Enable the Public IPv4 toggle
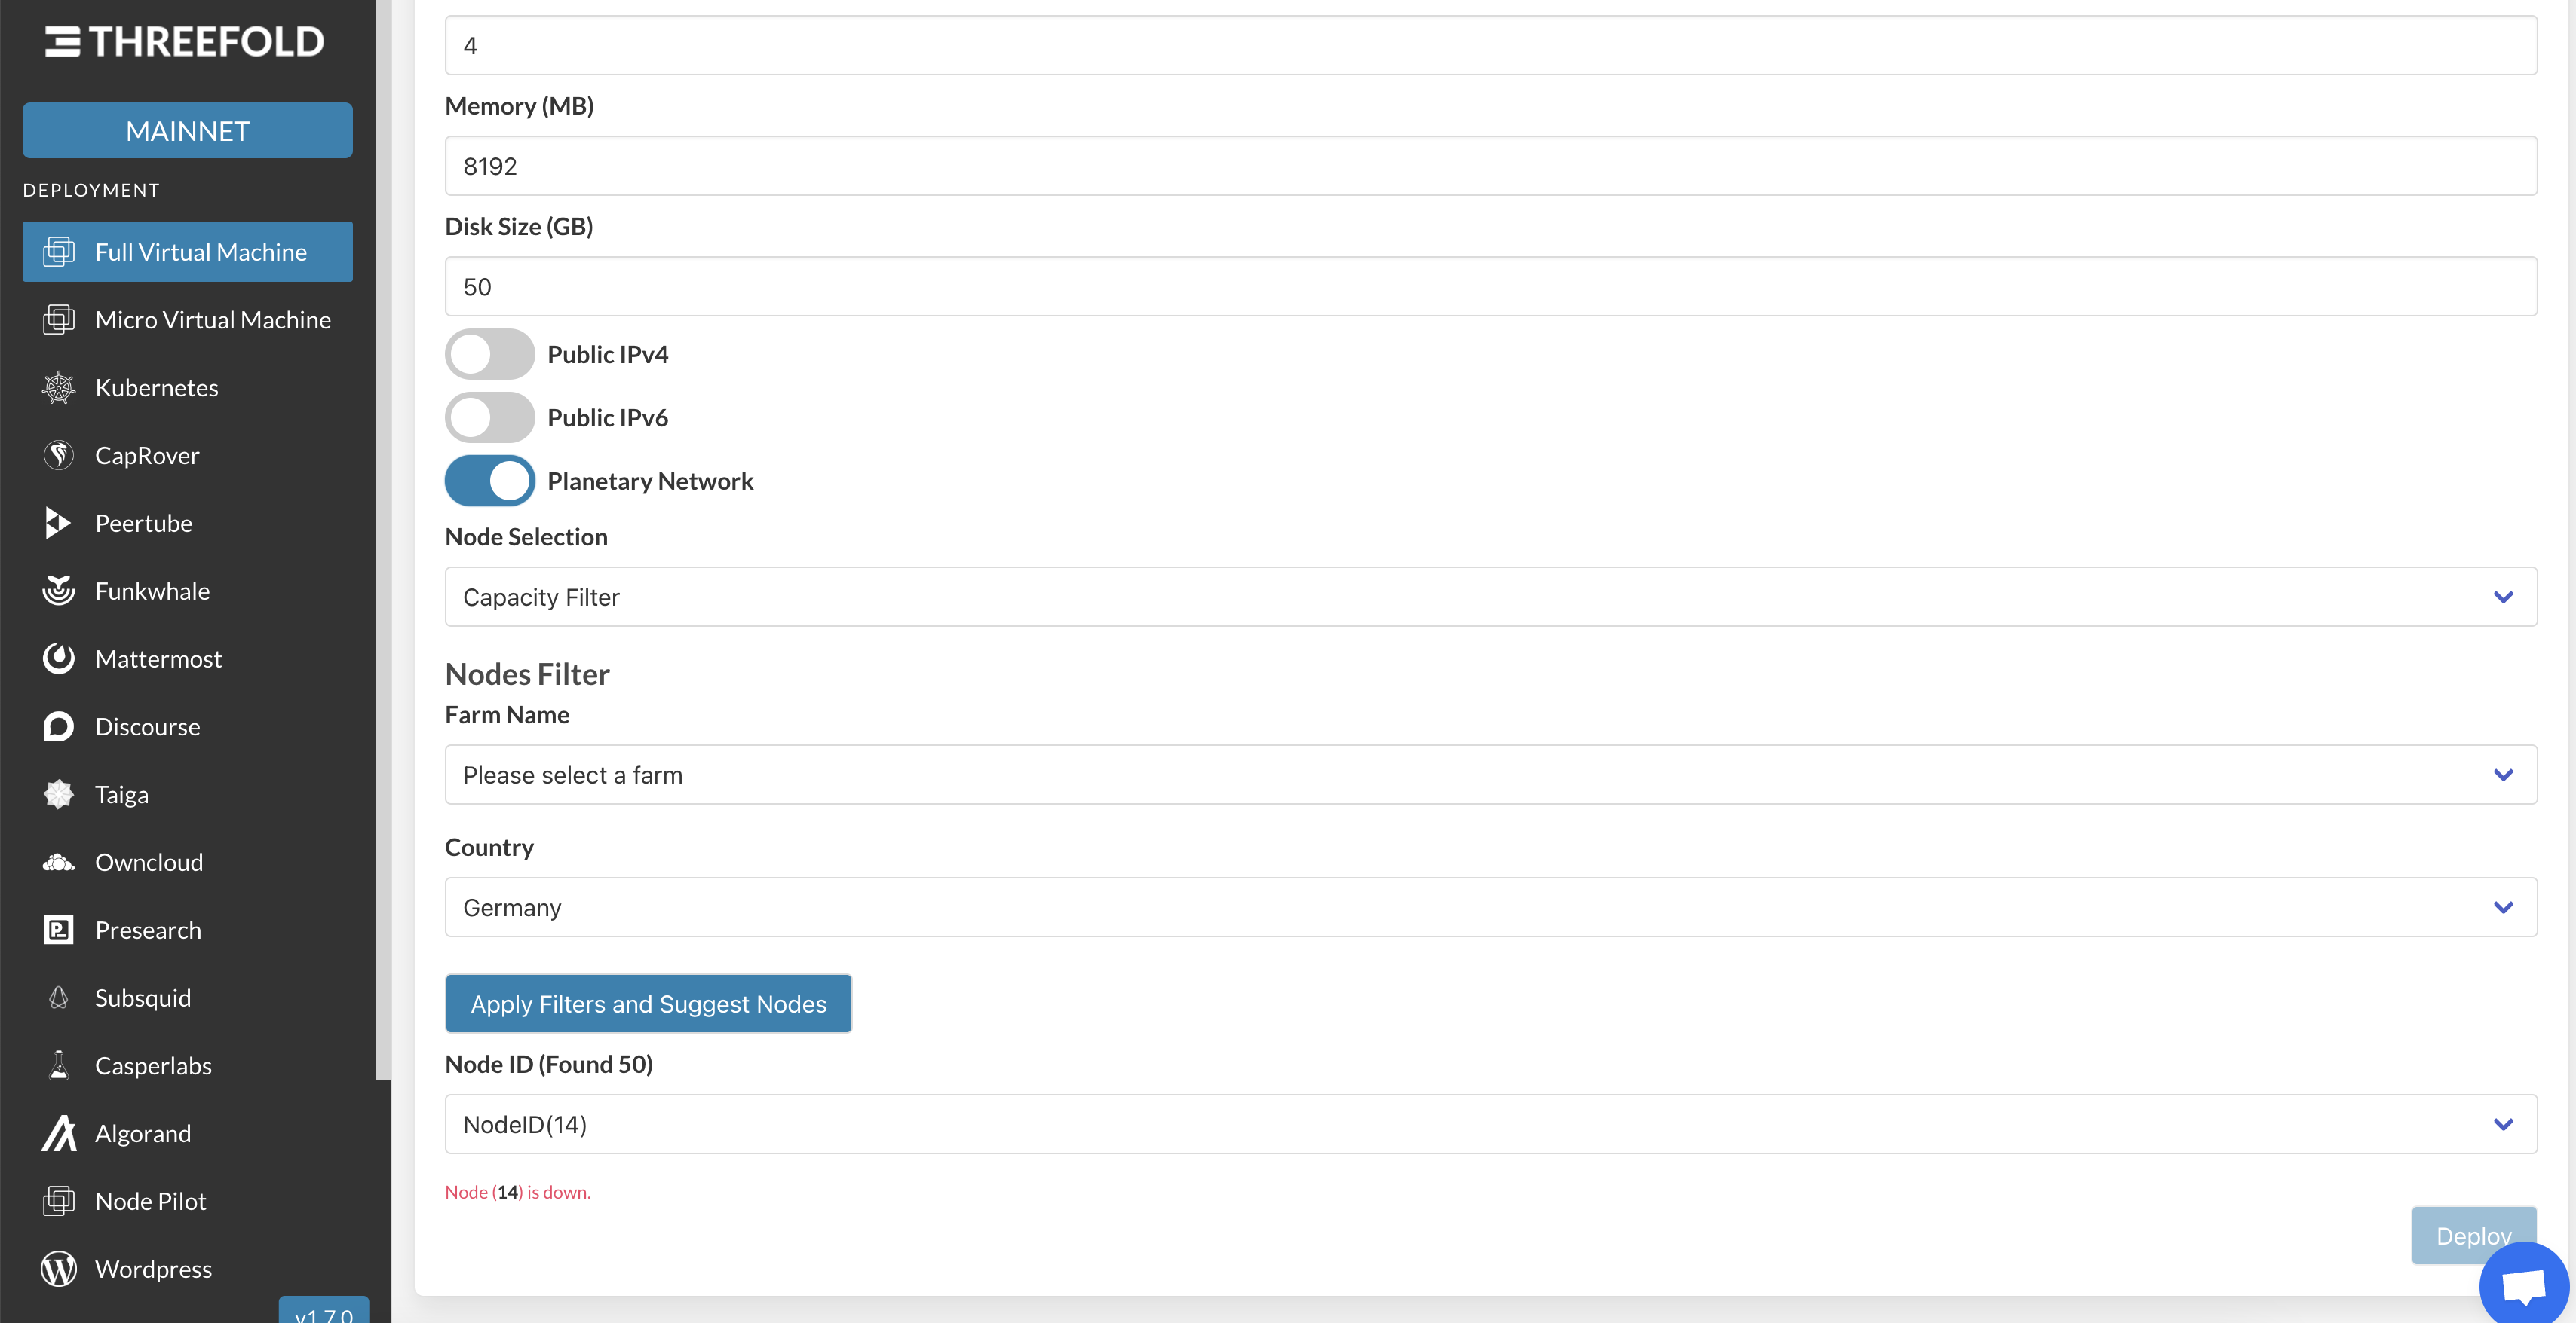 (x=490, y=354)
